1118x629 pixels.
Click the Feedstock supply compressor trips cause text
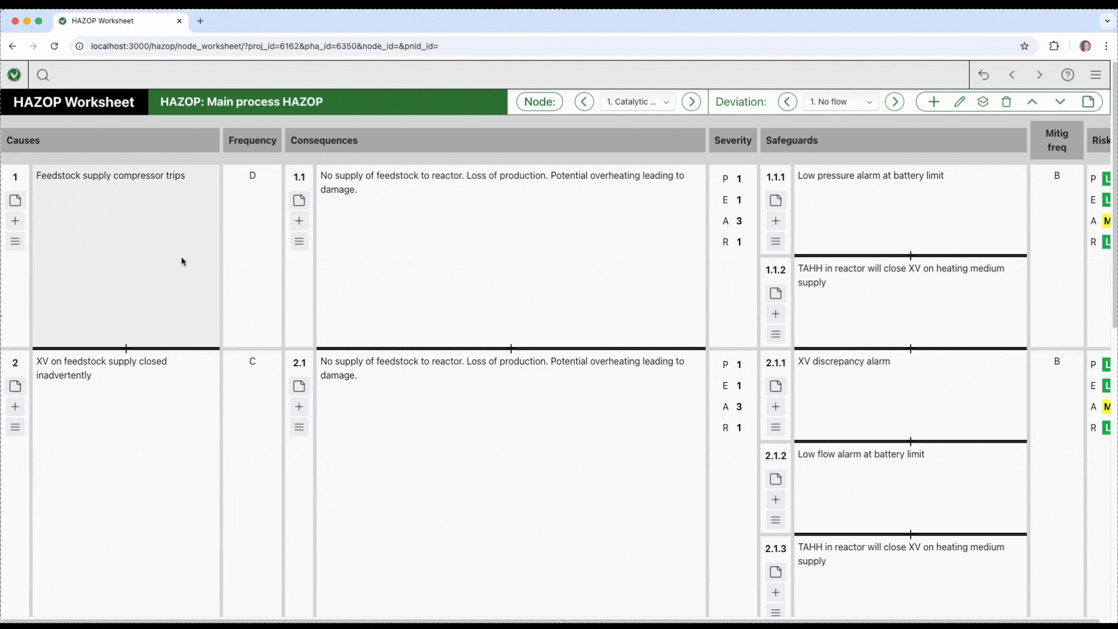(x=111, y=176)
